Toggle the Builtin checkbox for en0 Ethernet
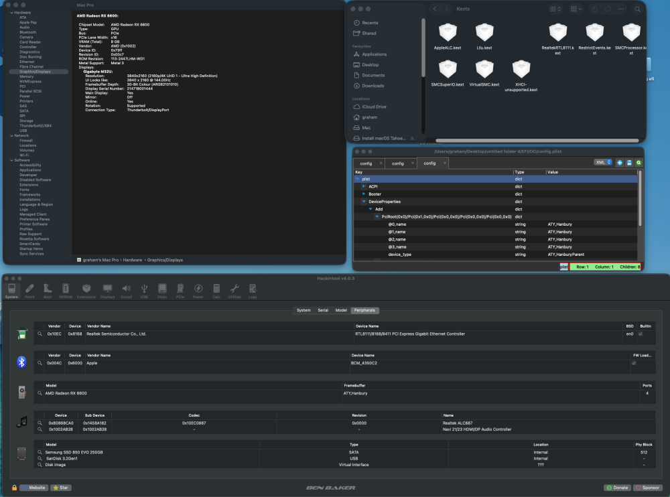 tap(640, 334)
